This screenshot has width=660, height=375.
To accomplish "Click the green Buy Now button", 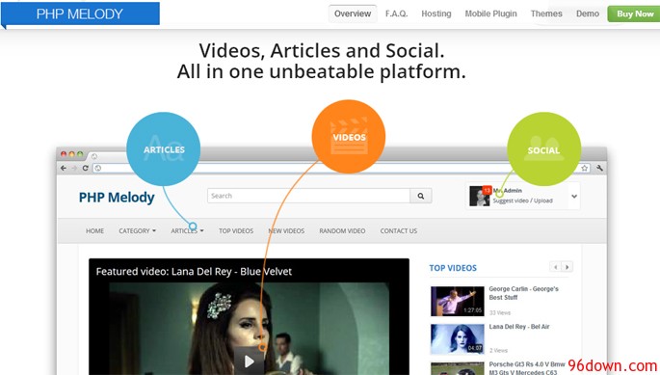I will point(635,13).
